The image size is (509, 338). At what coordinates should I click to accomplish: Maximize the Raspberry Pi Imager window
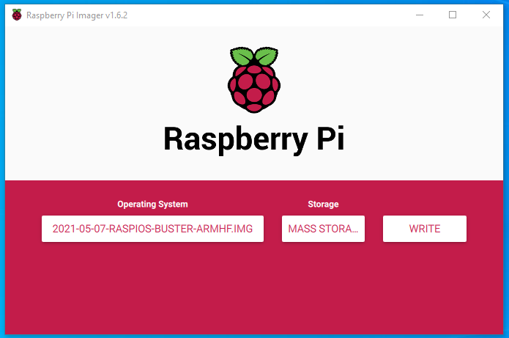click(453, 15)
